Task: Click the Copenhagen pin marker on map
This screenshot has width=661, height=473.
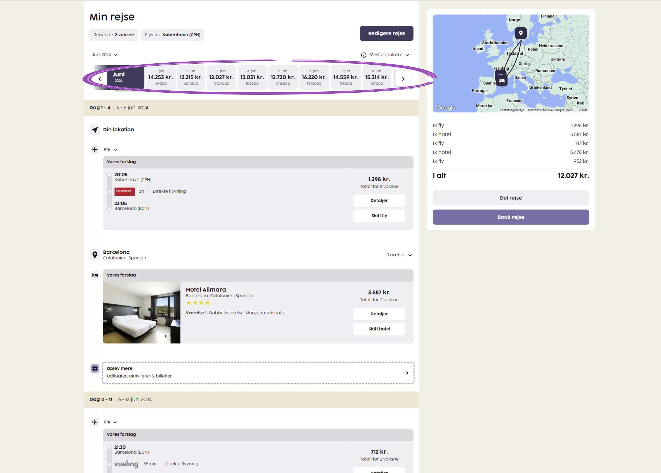Action: (521, 33)
